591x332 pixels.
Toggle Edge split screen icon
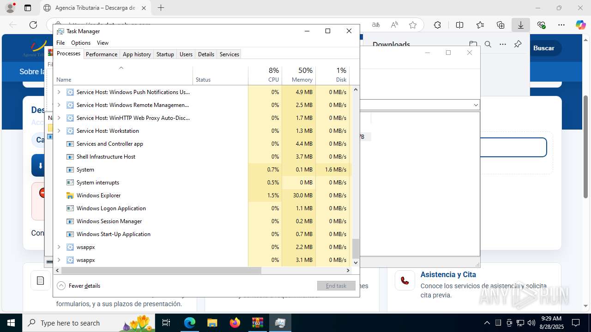pyautogui.click(x=459, y=25)
